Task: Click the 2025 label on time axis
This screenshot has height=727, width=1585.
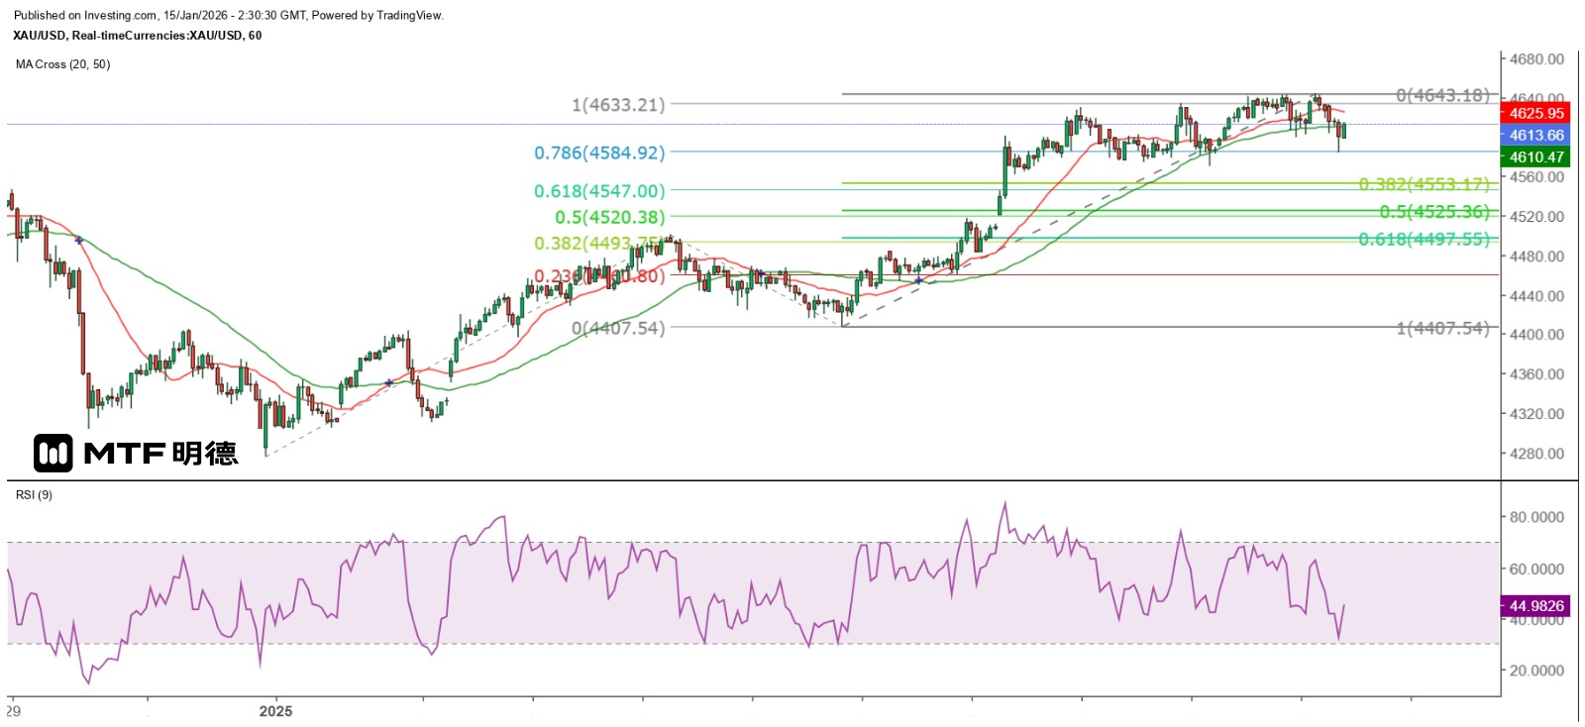Action: 275,711
